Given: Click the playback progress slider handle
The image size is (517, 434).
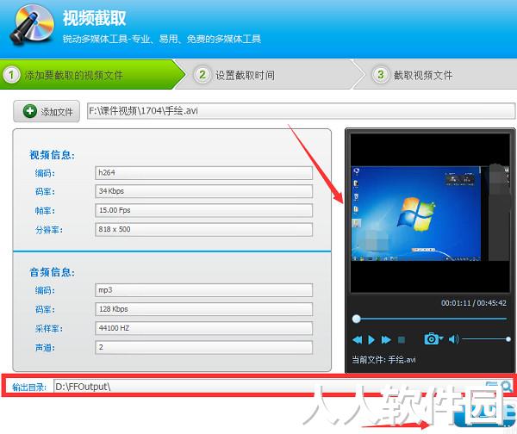Looking at the screenshot, I should [356, 319].
